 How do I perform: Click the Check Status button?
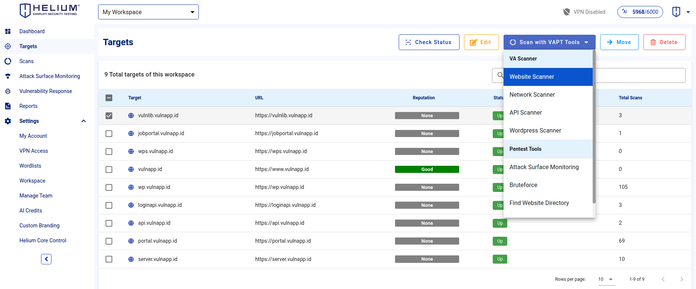(x=429, y=42)
